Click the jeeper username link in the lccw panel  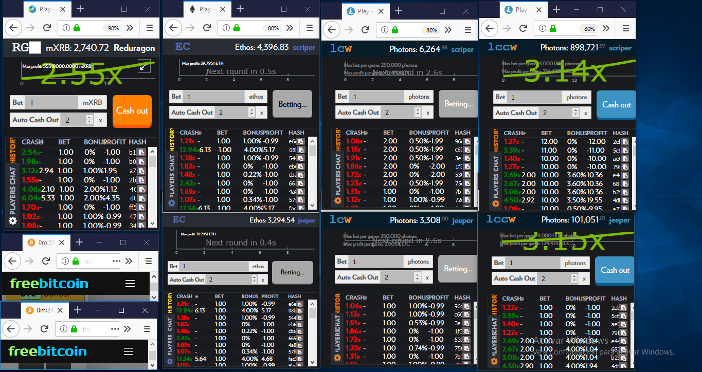click(619, 220)
